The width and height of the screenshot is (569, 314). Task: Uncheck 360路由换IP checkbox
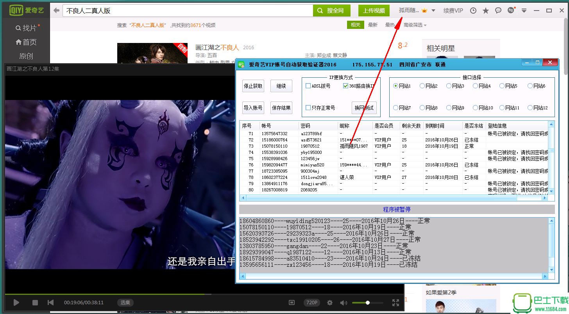pyautogui.click(x=345, y=86)
